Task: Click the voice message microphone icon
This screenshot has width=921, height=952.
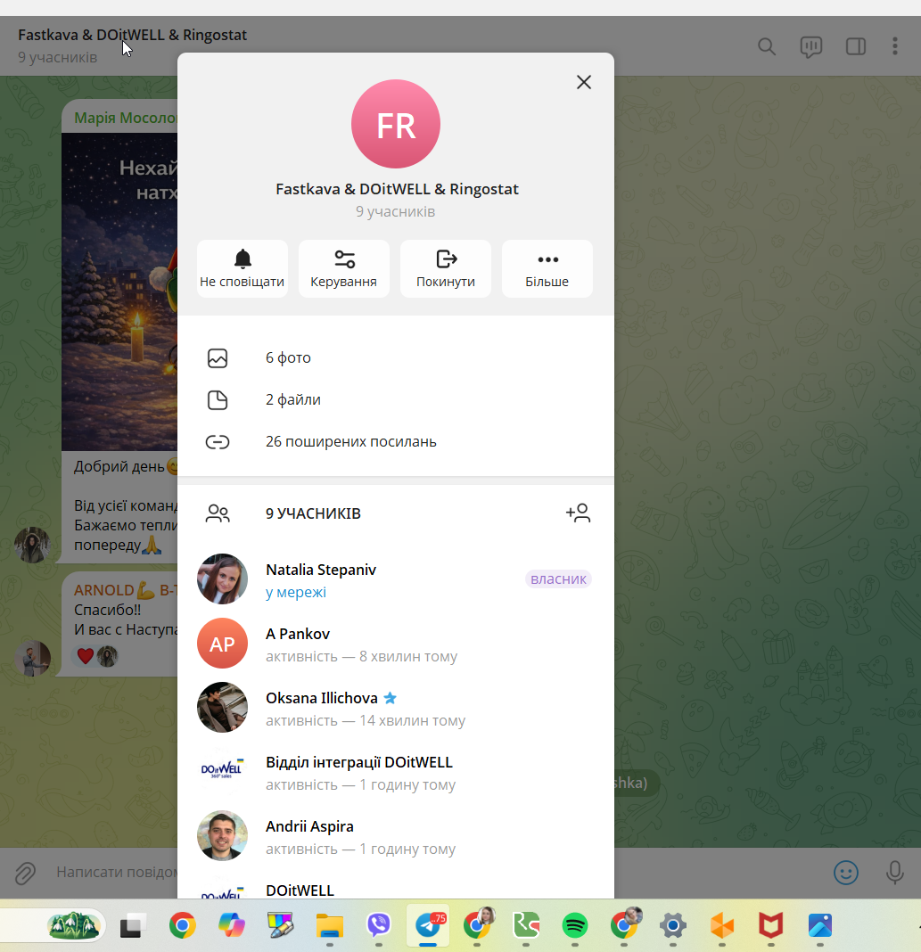Action: 894,873
